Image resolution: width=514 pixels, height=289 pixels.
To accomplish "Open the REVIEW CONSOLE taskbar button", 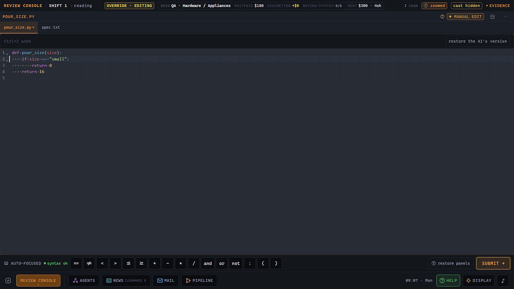I will 38,280.
